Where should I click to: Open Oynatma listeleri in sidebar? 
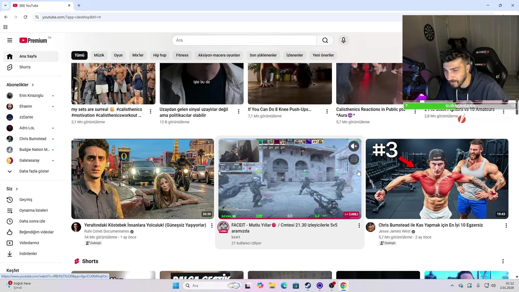tap(31, 210)
